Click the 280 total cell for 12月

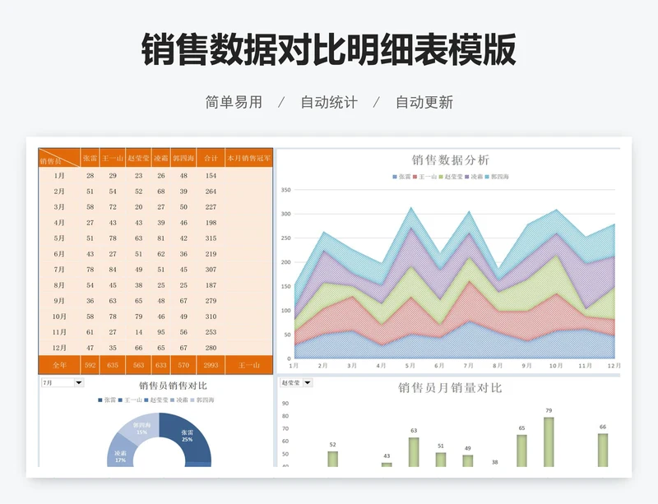(x=211, y=348)
